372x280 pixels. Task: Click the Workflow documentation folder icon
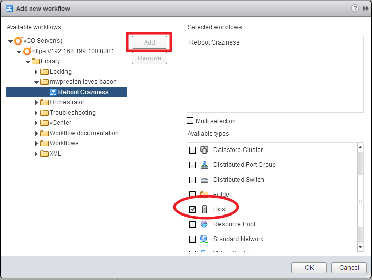point(45,133)
